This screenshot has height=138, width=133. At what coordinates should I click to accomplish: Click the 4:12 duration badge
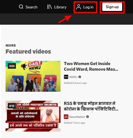tap(12, 106)
